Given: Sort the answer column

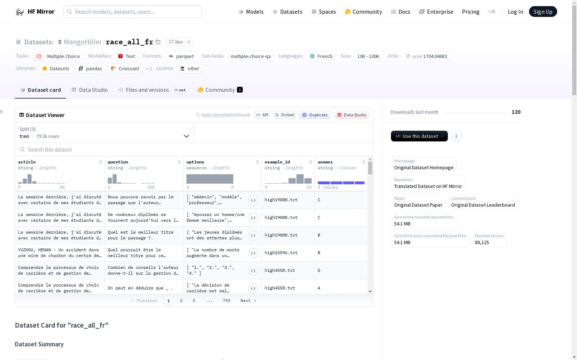Looking at the screenshot, I should [364, 162].
